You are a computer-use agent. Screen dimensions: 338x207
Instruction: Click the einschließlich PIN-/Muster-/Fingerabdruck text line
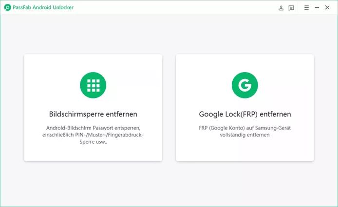(93, 135)
